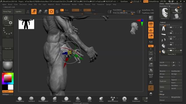This screenshot has height=104, width=186.
Task: Select the TrimDynamic brush
Action: 66,99
